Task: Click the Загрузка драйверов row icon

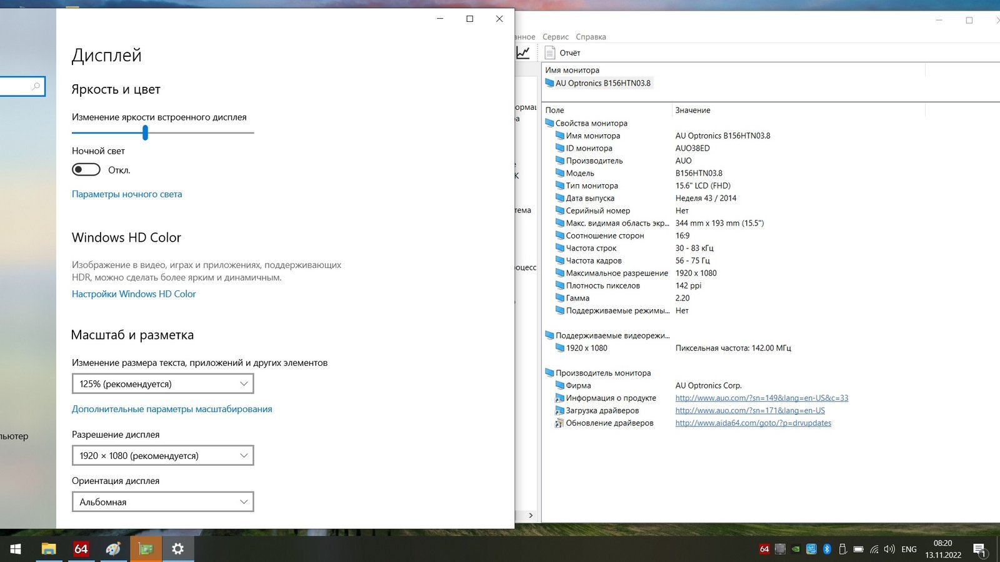Action: [x=560, y=410]
